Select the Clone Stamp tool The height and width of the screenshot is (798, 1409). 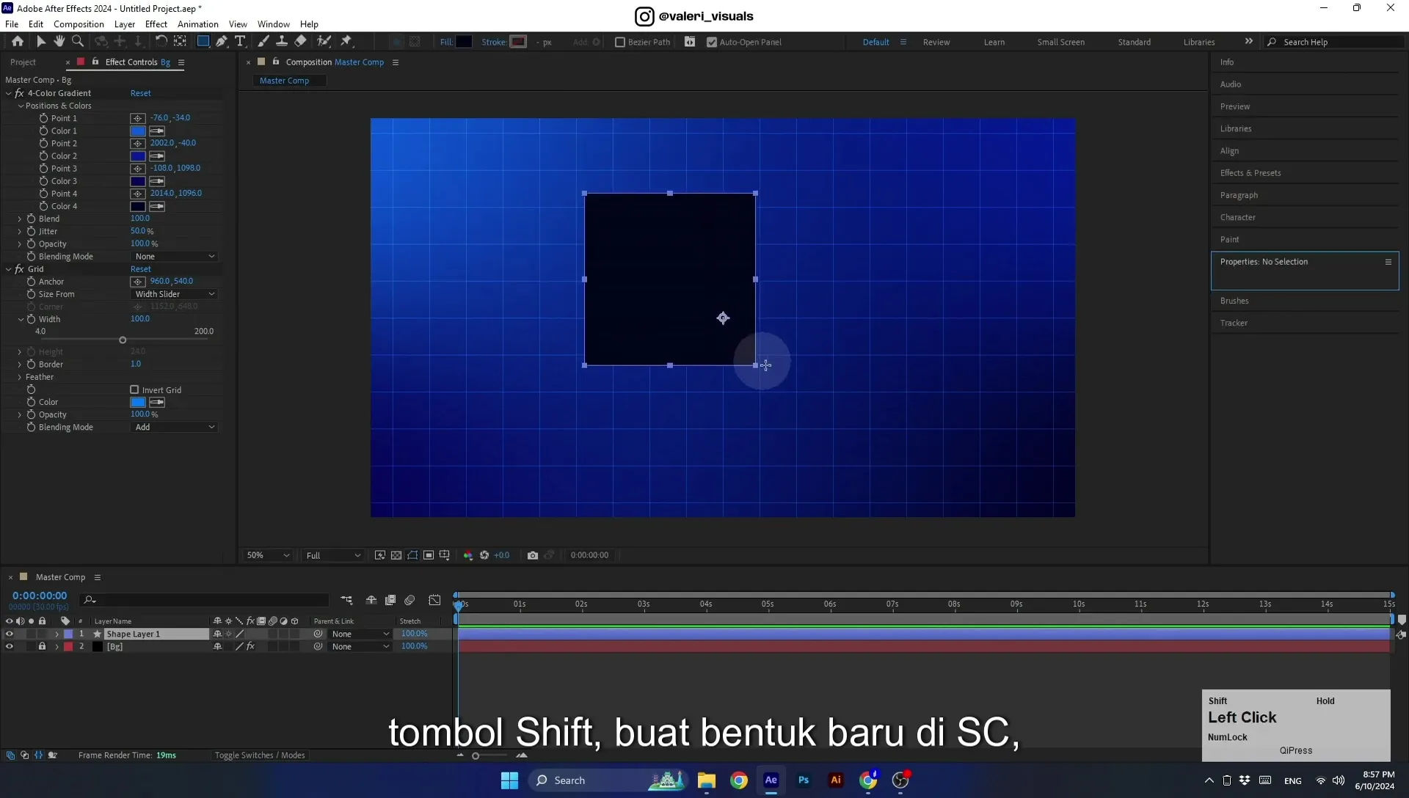click(x=282, y=42)
